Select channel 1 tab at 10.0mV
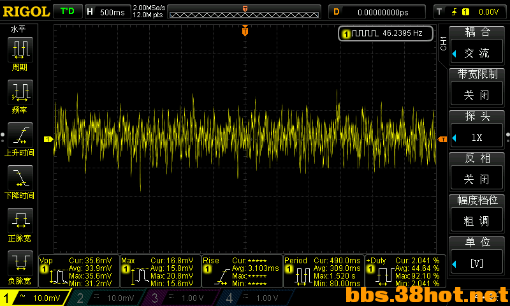This screenshot has width=510, height=306. coord(34,298)
